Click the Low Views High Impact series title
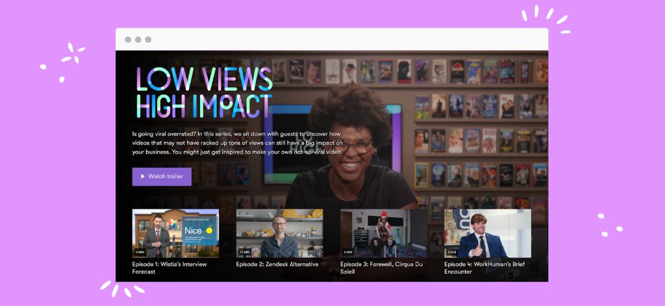The image size is (665, 306). [x=205, y=92]
